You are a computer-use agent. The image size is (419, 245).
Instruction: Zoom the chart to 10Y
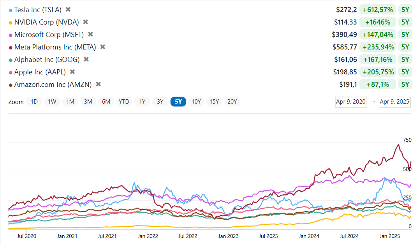196,102
